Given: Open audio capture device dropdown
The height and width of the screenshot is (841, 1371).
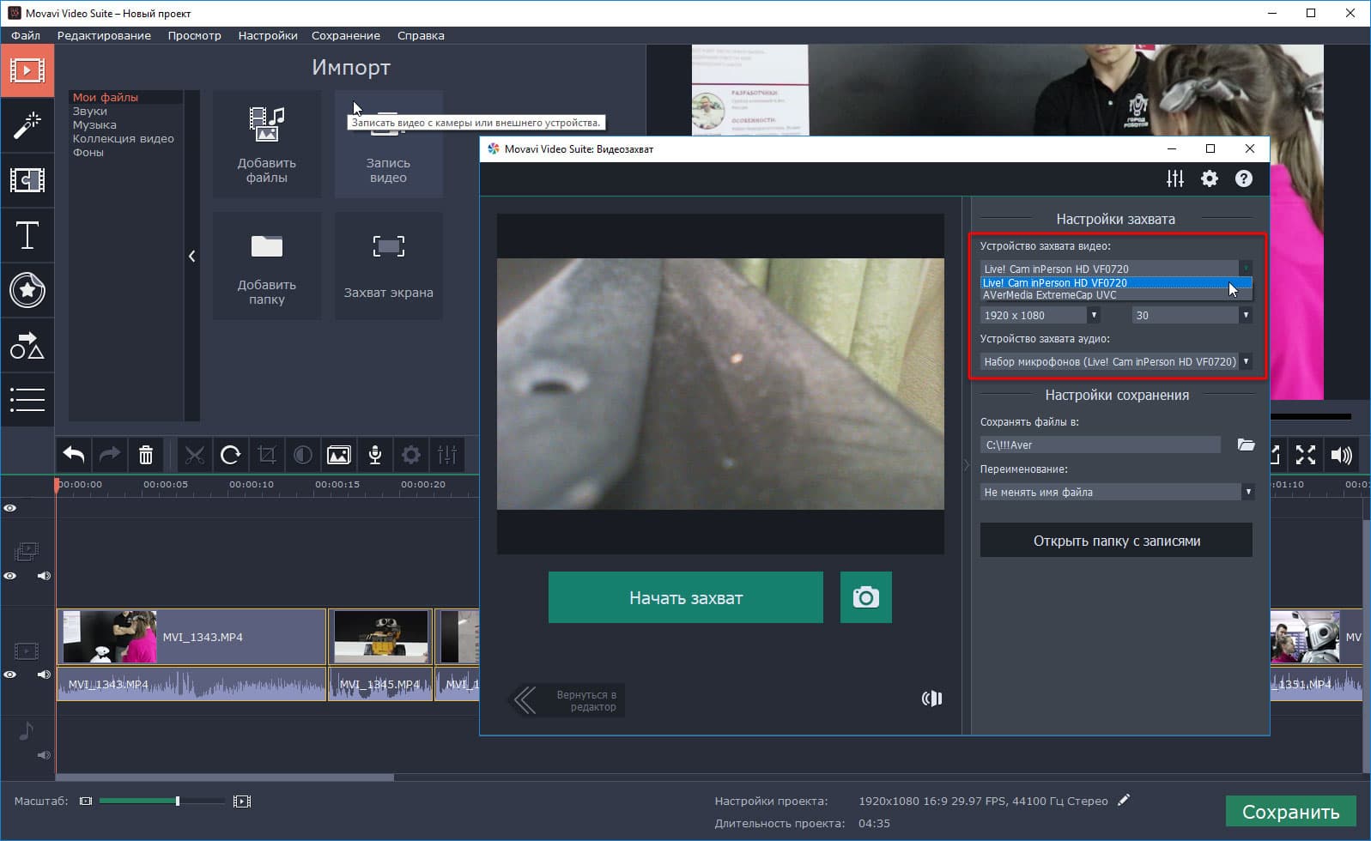Looking at the screenshot, I should pos(1116,361).
